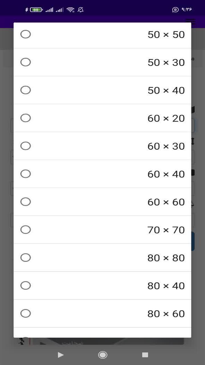Screen dimensions: 205x365
Task: Choose the 50 × 30 size option
Action: [102, 62]
